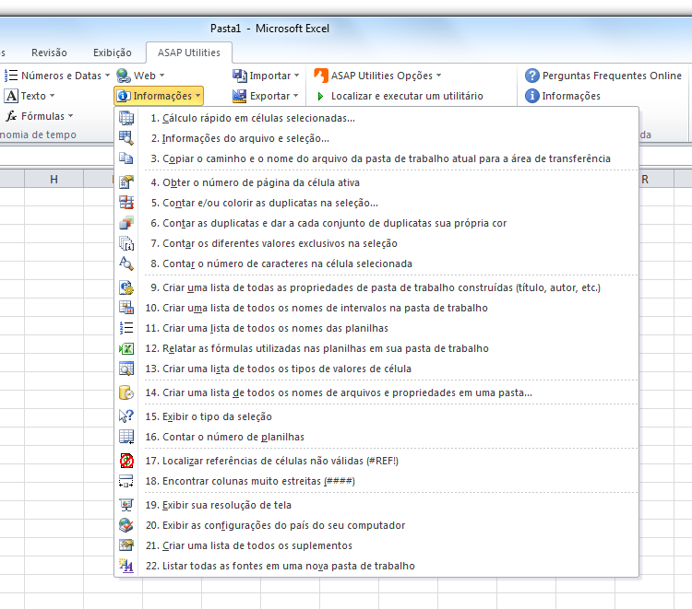Click the narrow columns icon beside item 18

[x=126, y=481]
